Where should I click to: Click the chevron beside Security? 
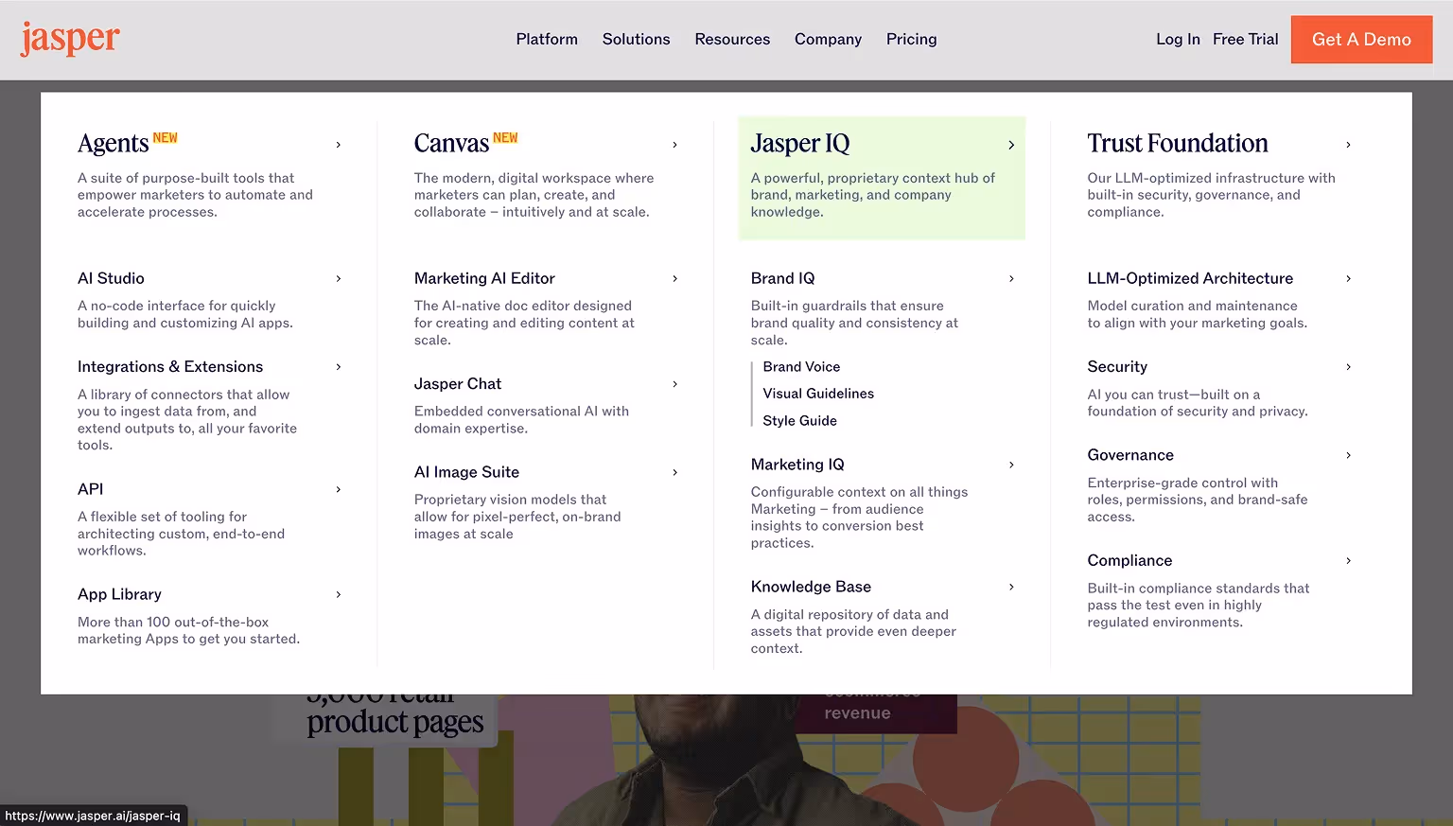pyautogui.click(x=1348, y=367)
